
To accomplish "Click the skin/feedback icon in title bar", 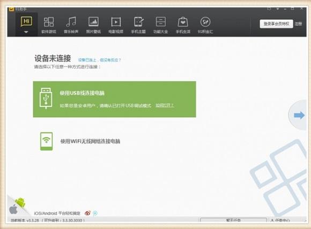I will [269, 9].
